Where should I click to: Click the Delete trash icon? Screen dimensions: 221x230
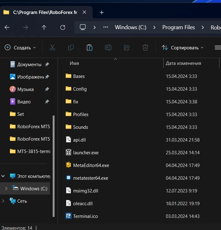(x=145, y=48)
